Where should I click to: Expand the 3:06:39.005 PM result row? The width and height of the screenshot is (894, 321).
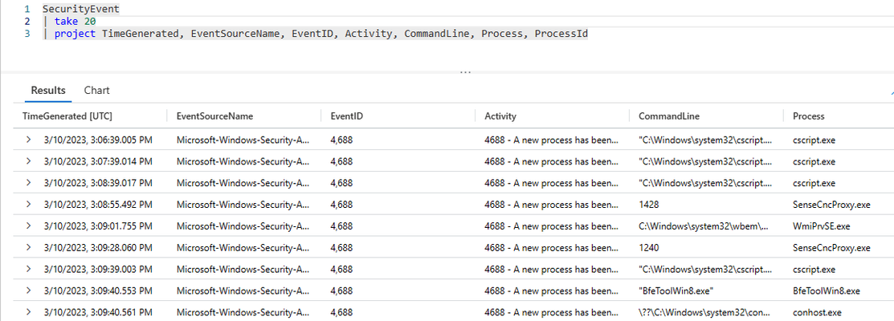(28, 140)
